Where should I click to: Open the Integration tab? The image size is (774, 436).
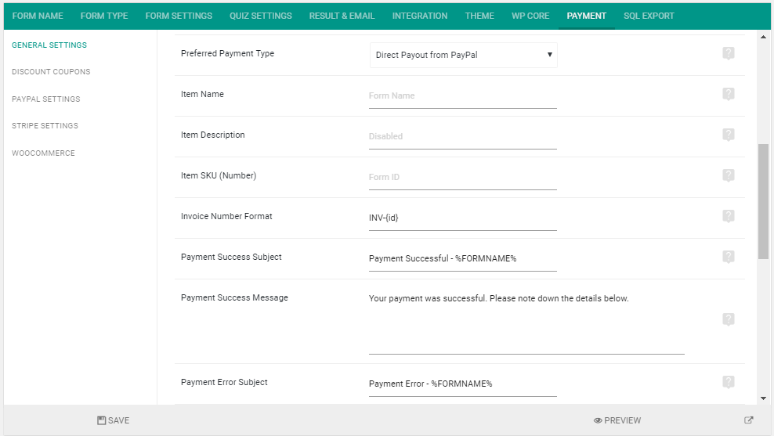420,16
